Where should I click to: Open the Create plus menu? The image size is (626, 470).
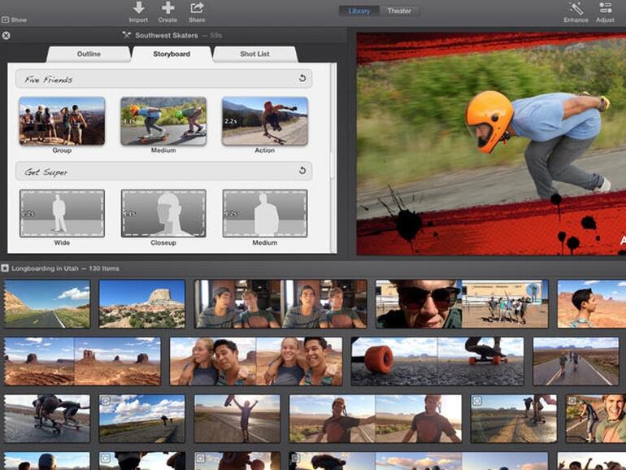tap(167, 8)
